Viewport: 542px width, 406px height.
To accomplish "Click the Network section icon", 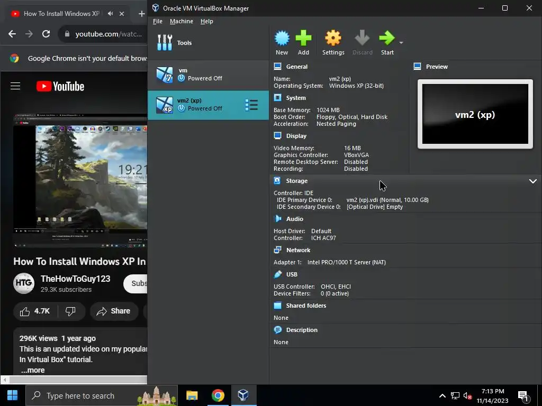I will pyautogui.click(x=277, y=250).
